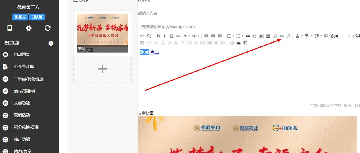Insert ordered numbered list
This screenshot has width=360, height=153.
[229, 36]
